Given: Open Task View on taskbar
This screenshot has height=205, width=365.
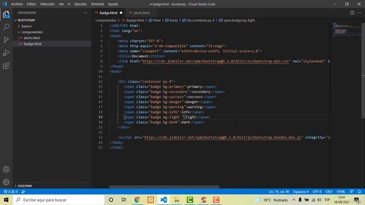Looking at the screenshot, I should click(124, 200).
